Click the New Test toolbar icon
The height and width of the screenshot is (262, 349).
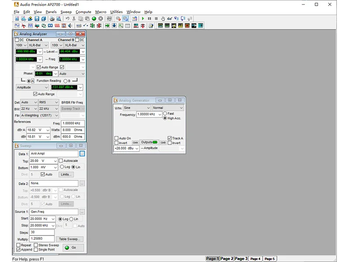tap(17, 19)
